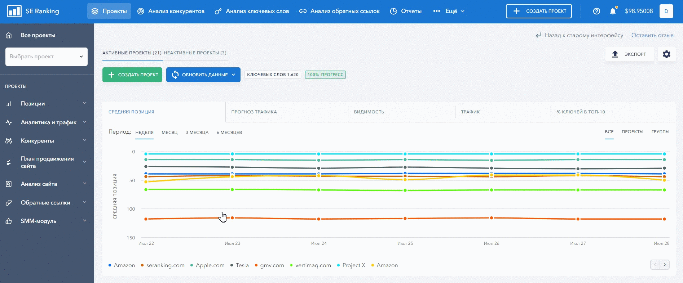Switch to Неактивные проекты tab
Screen dimensions: 683x283
[195, 53]
